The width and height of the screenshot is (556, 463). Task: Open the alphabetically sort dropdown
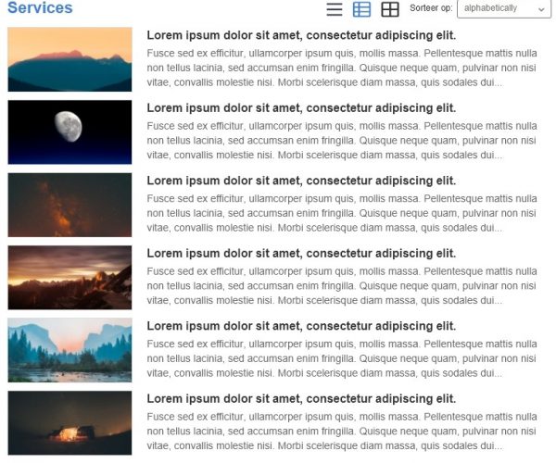[503, 8]
